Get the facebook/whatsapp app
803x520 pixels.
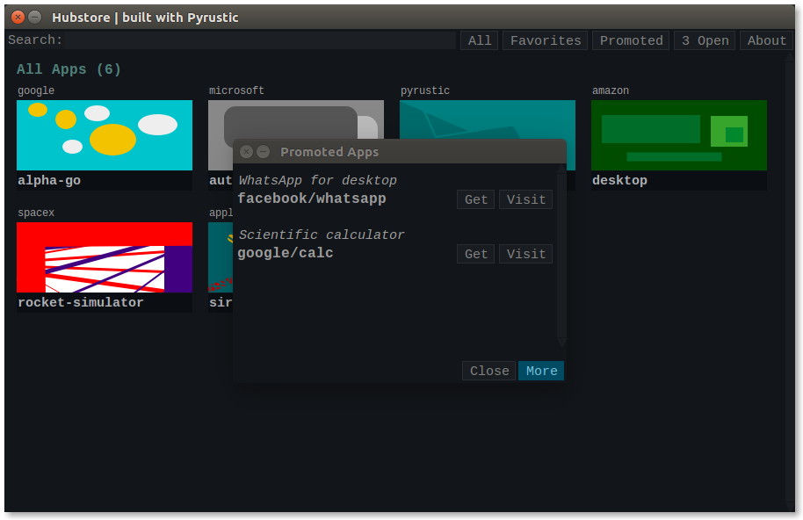pyautogui.click(x=476, y=199)
